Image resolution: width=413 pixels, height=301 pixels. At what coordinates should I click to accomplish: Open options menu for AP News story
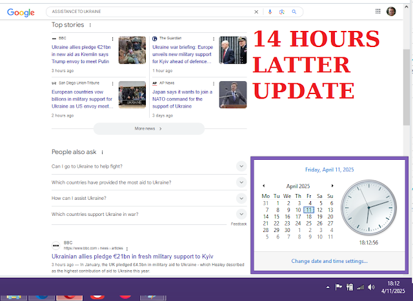click(214, 84)
